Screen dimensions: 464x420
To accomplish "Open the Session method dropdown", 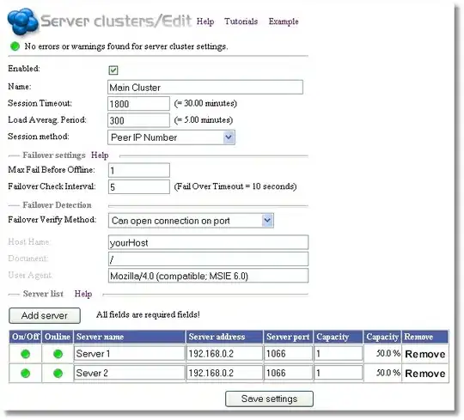I will (x=171, y=137).
